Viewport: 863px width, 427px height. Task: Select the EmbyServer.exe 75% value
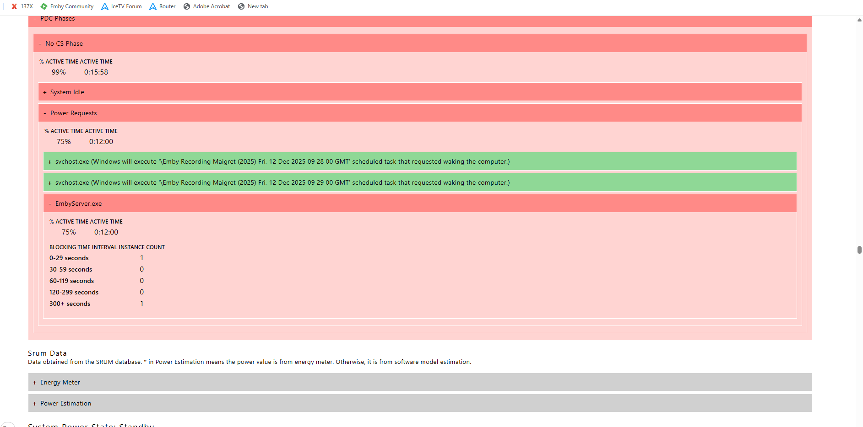coord(69,232)
